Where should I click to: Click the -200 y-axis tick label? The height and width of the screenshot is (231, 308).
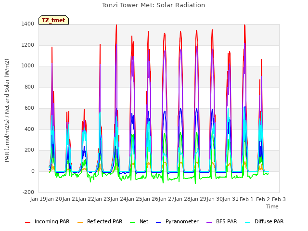pyautogui.click(x=28, y=192)
